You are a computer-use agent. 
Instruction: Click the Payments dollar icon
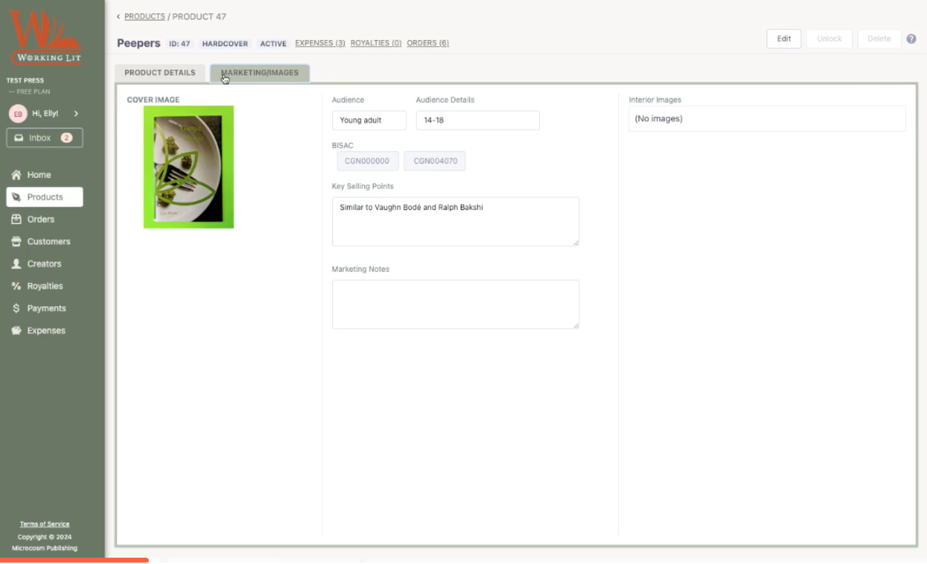coord(16,308)
